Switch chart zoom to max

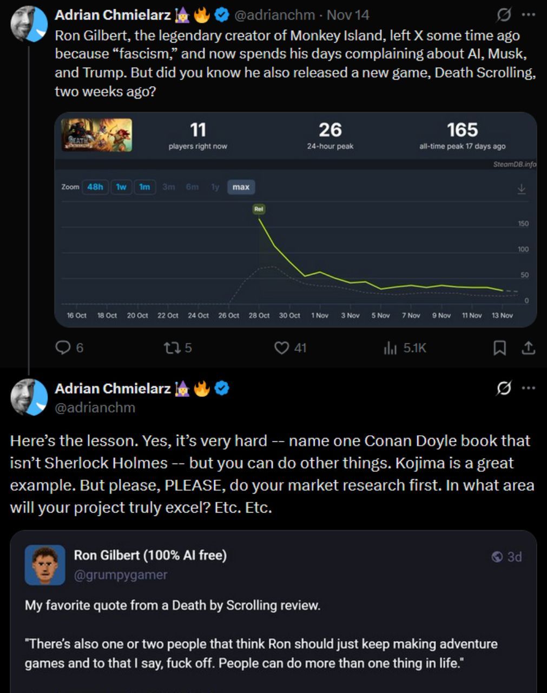241,187
